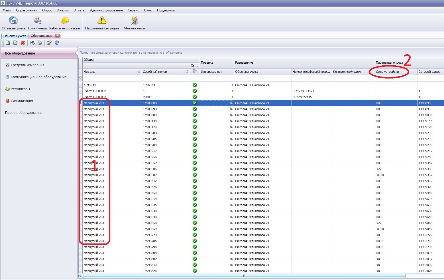Open Работы на объектах helmet icon
The height and width of the screenshot is (280, 444).
point(65,23)
